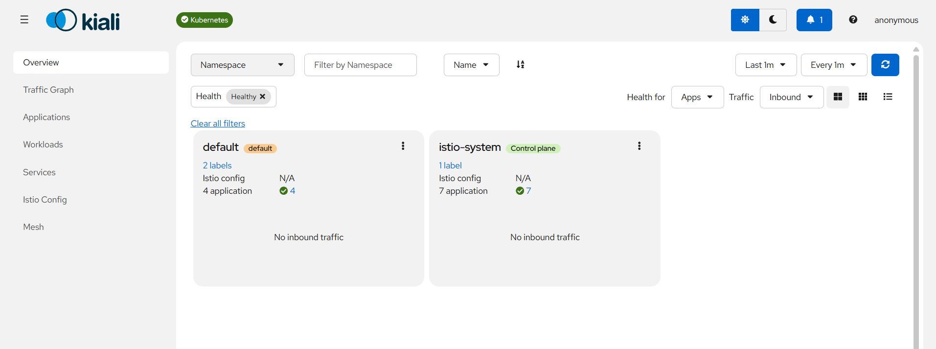Switch to dark theme moon icon
This screenshot has width=936, height=349.
(x=773, y=20)
